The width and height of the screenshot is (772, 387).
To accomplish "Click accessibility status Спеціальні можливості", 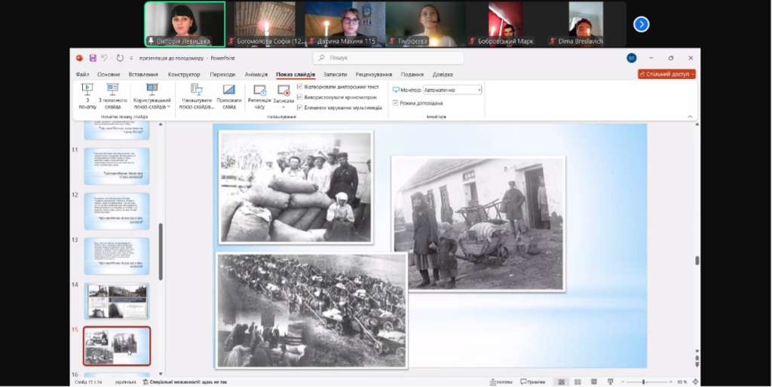I will (x=185, y=382).
